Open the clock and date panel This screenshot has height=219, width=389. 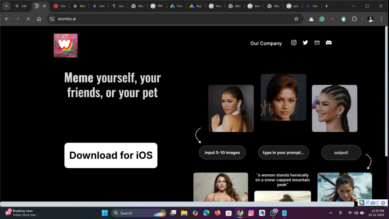tap(376, 213)
